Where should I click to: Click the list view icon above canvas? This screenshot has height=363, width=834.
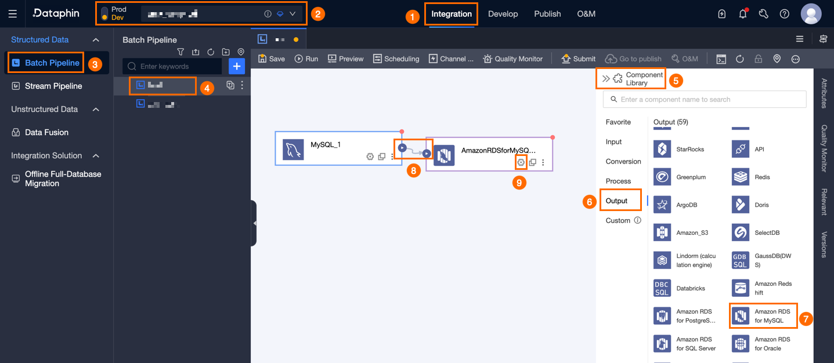coord(800,39)
